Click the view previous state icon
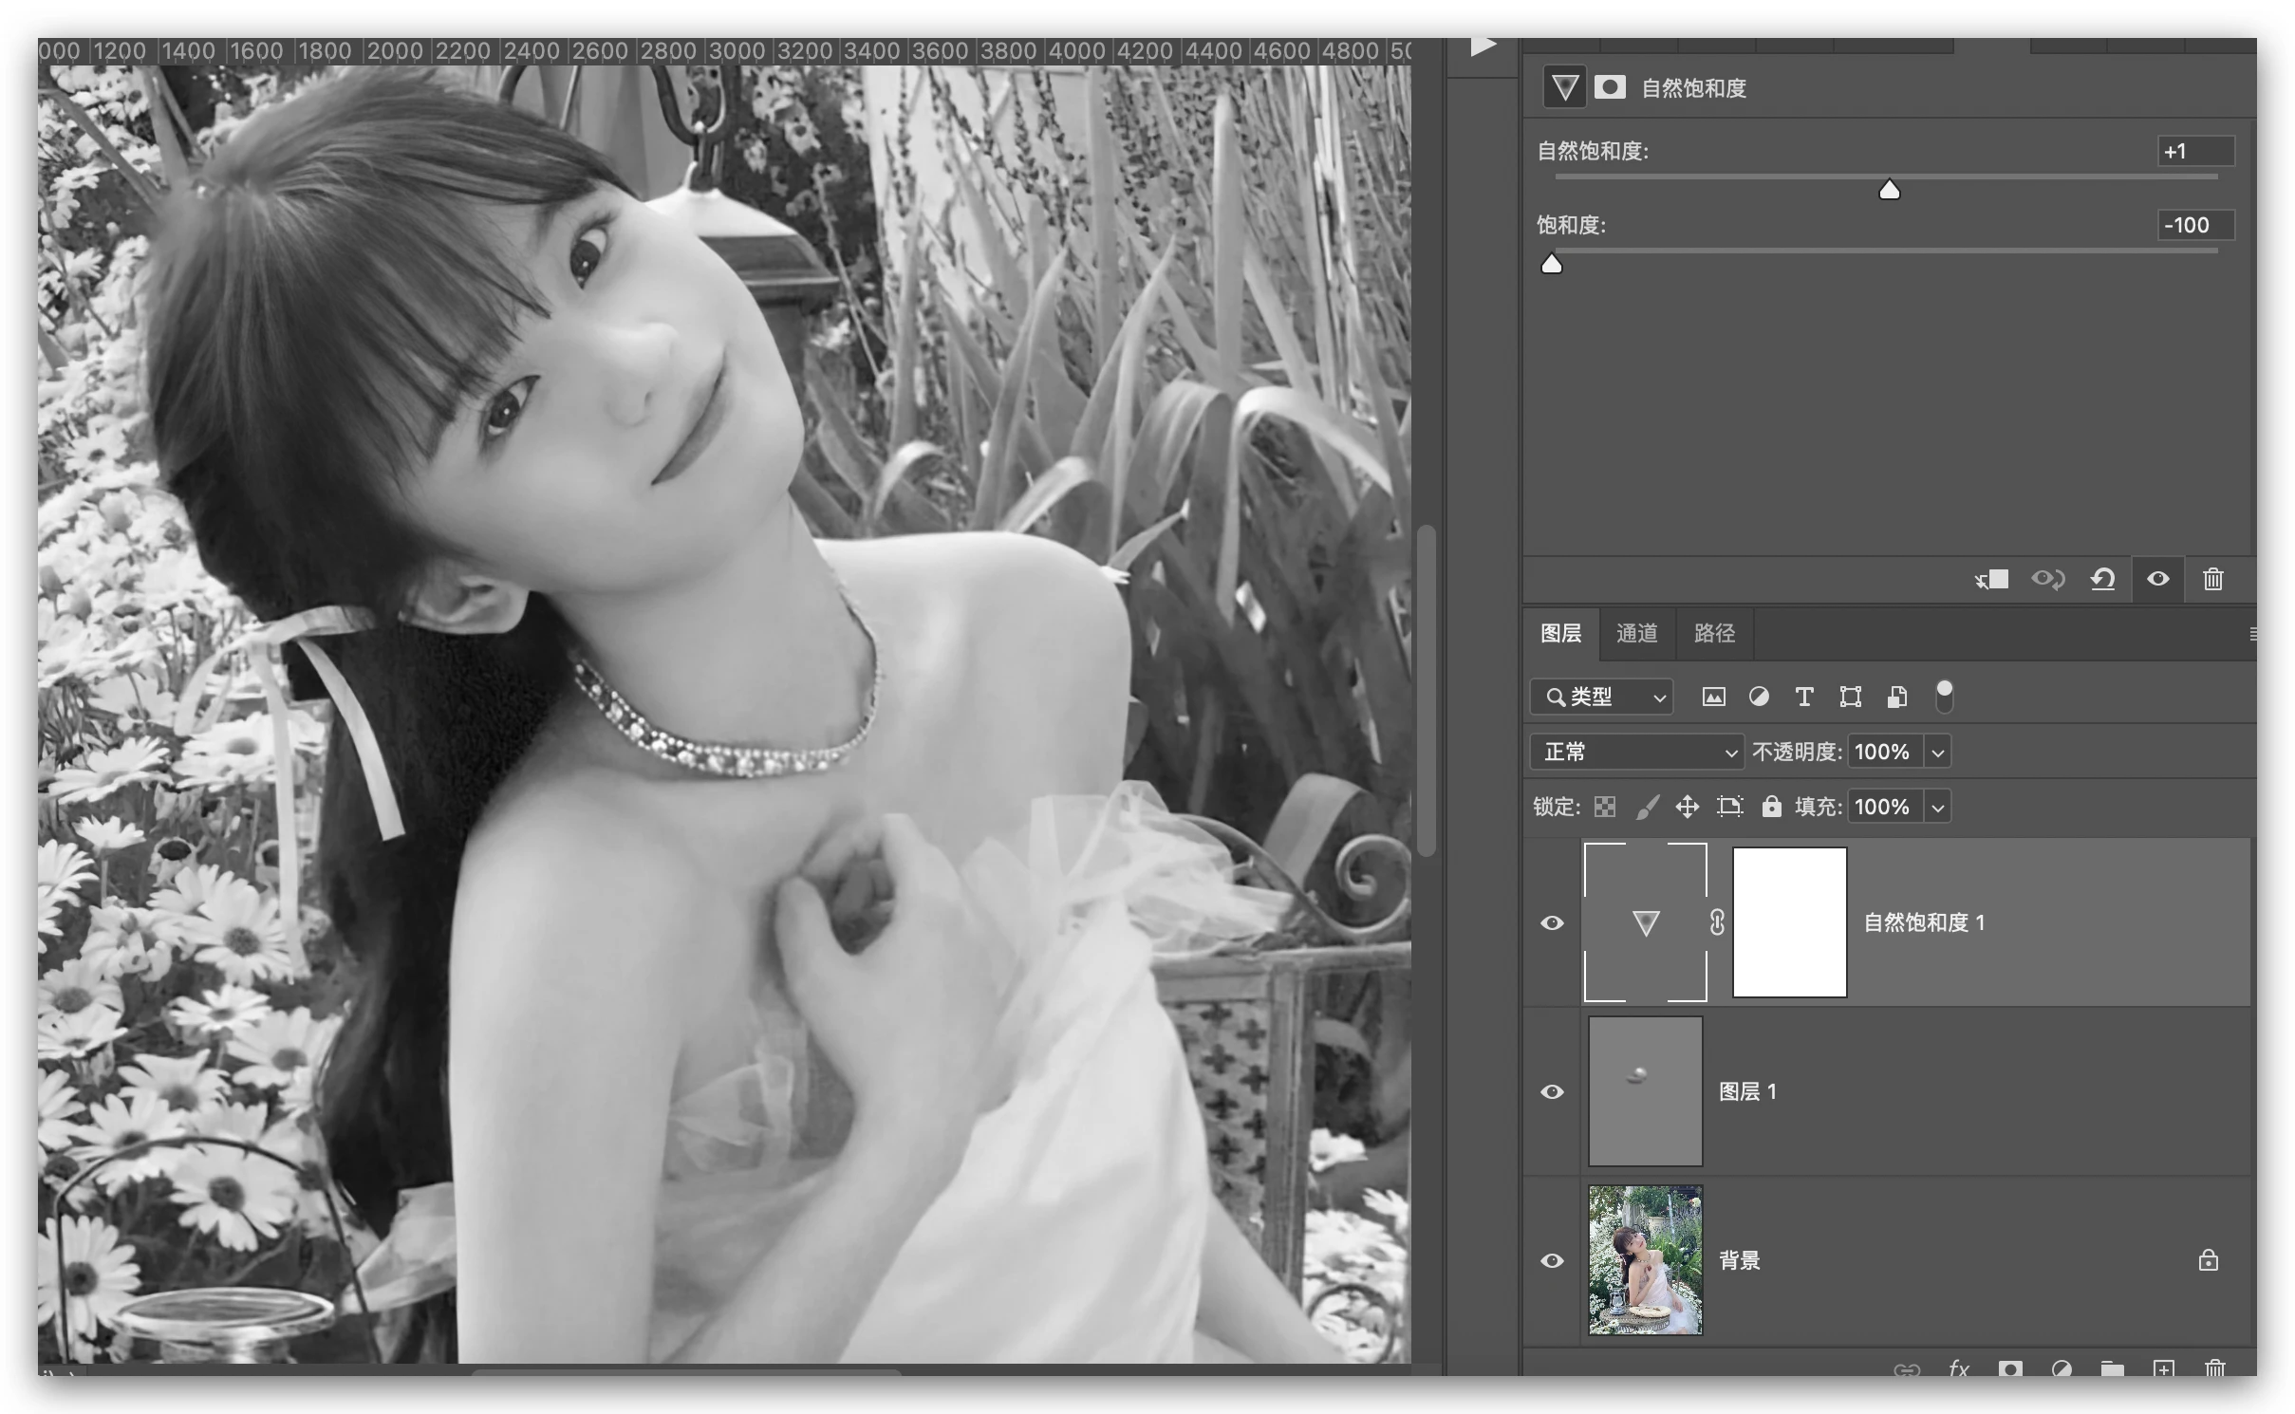 [2047, 579]
